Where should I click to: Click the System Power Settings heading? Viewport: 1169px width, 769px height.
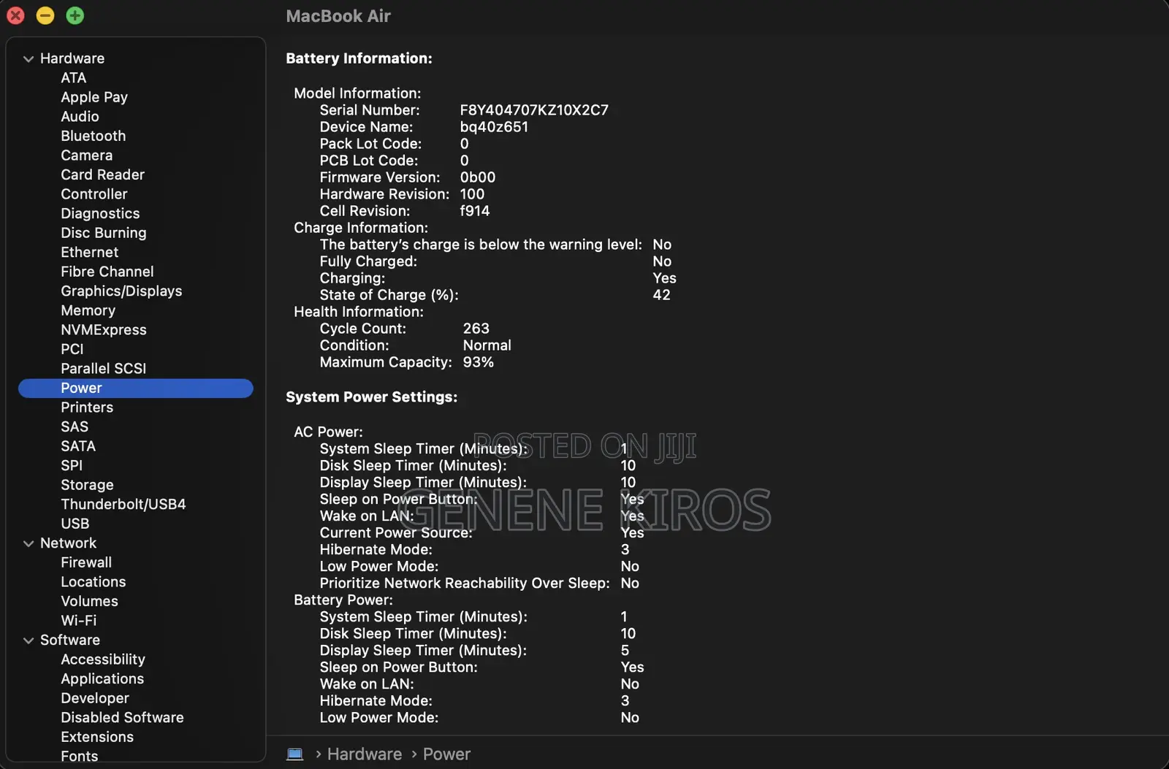pos(371,397)
